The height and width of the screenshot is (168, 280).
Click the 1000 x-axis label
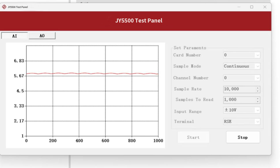pyautogui.click(x=158, y=141)
